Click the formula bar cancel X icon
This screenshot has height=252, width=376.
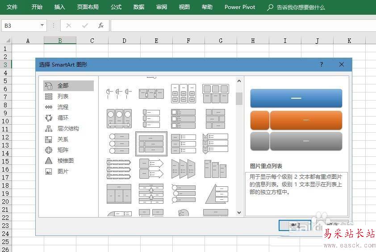click(69, 25)
